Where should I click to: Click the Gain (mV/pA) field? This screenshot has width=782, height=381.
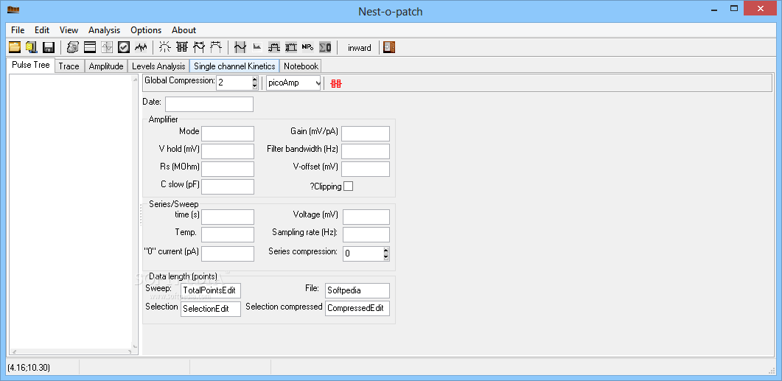pos(366,133)
